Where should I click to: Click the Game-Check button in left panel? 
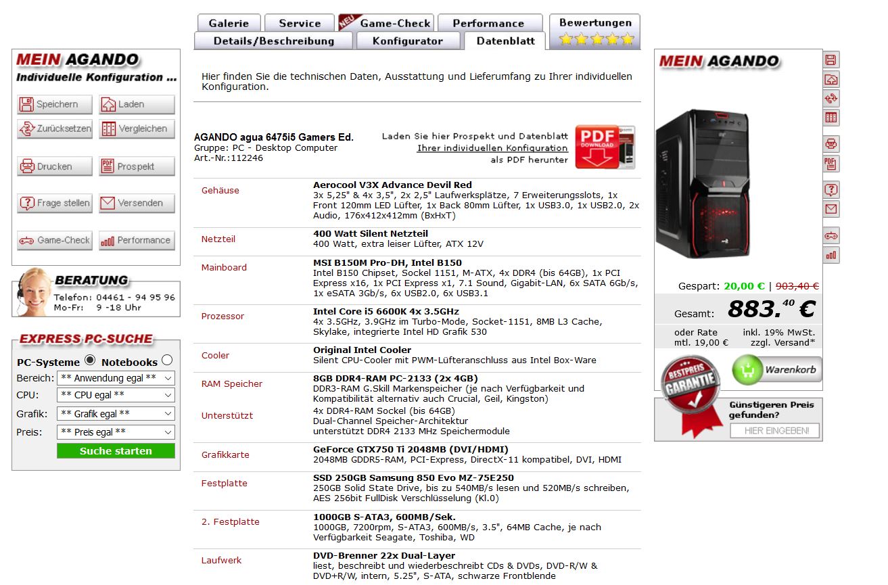55,240
